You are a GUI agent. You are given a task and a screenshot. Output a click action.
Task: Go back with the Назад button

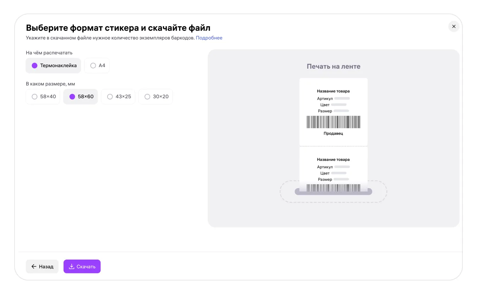click(42, 266)
